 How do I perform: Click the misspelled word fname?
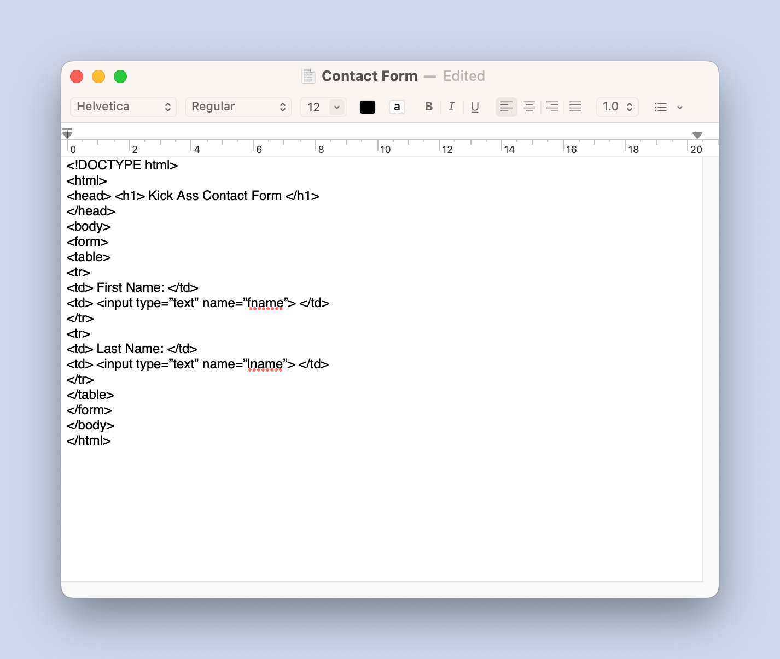pos(265,303)
